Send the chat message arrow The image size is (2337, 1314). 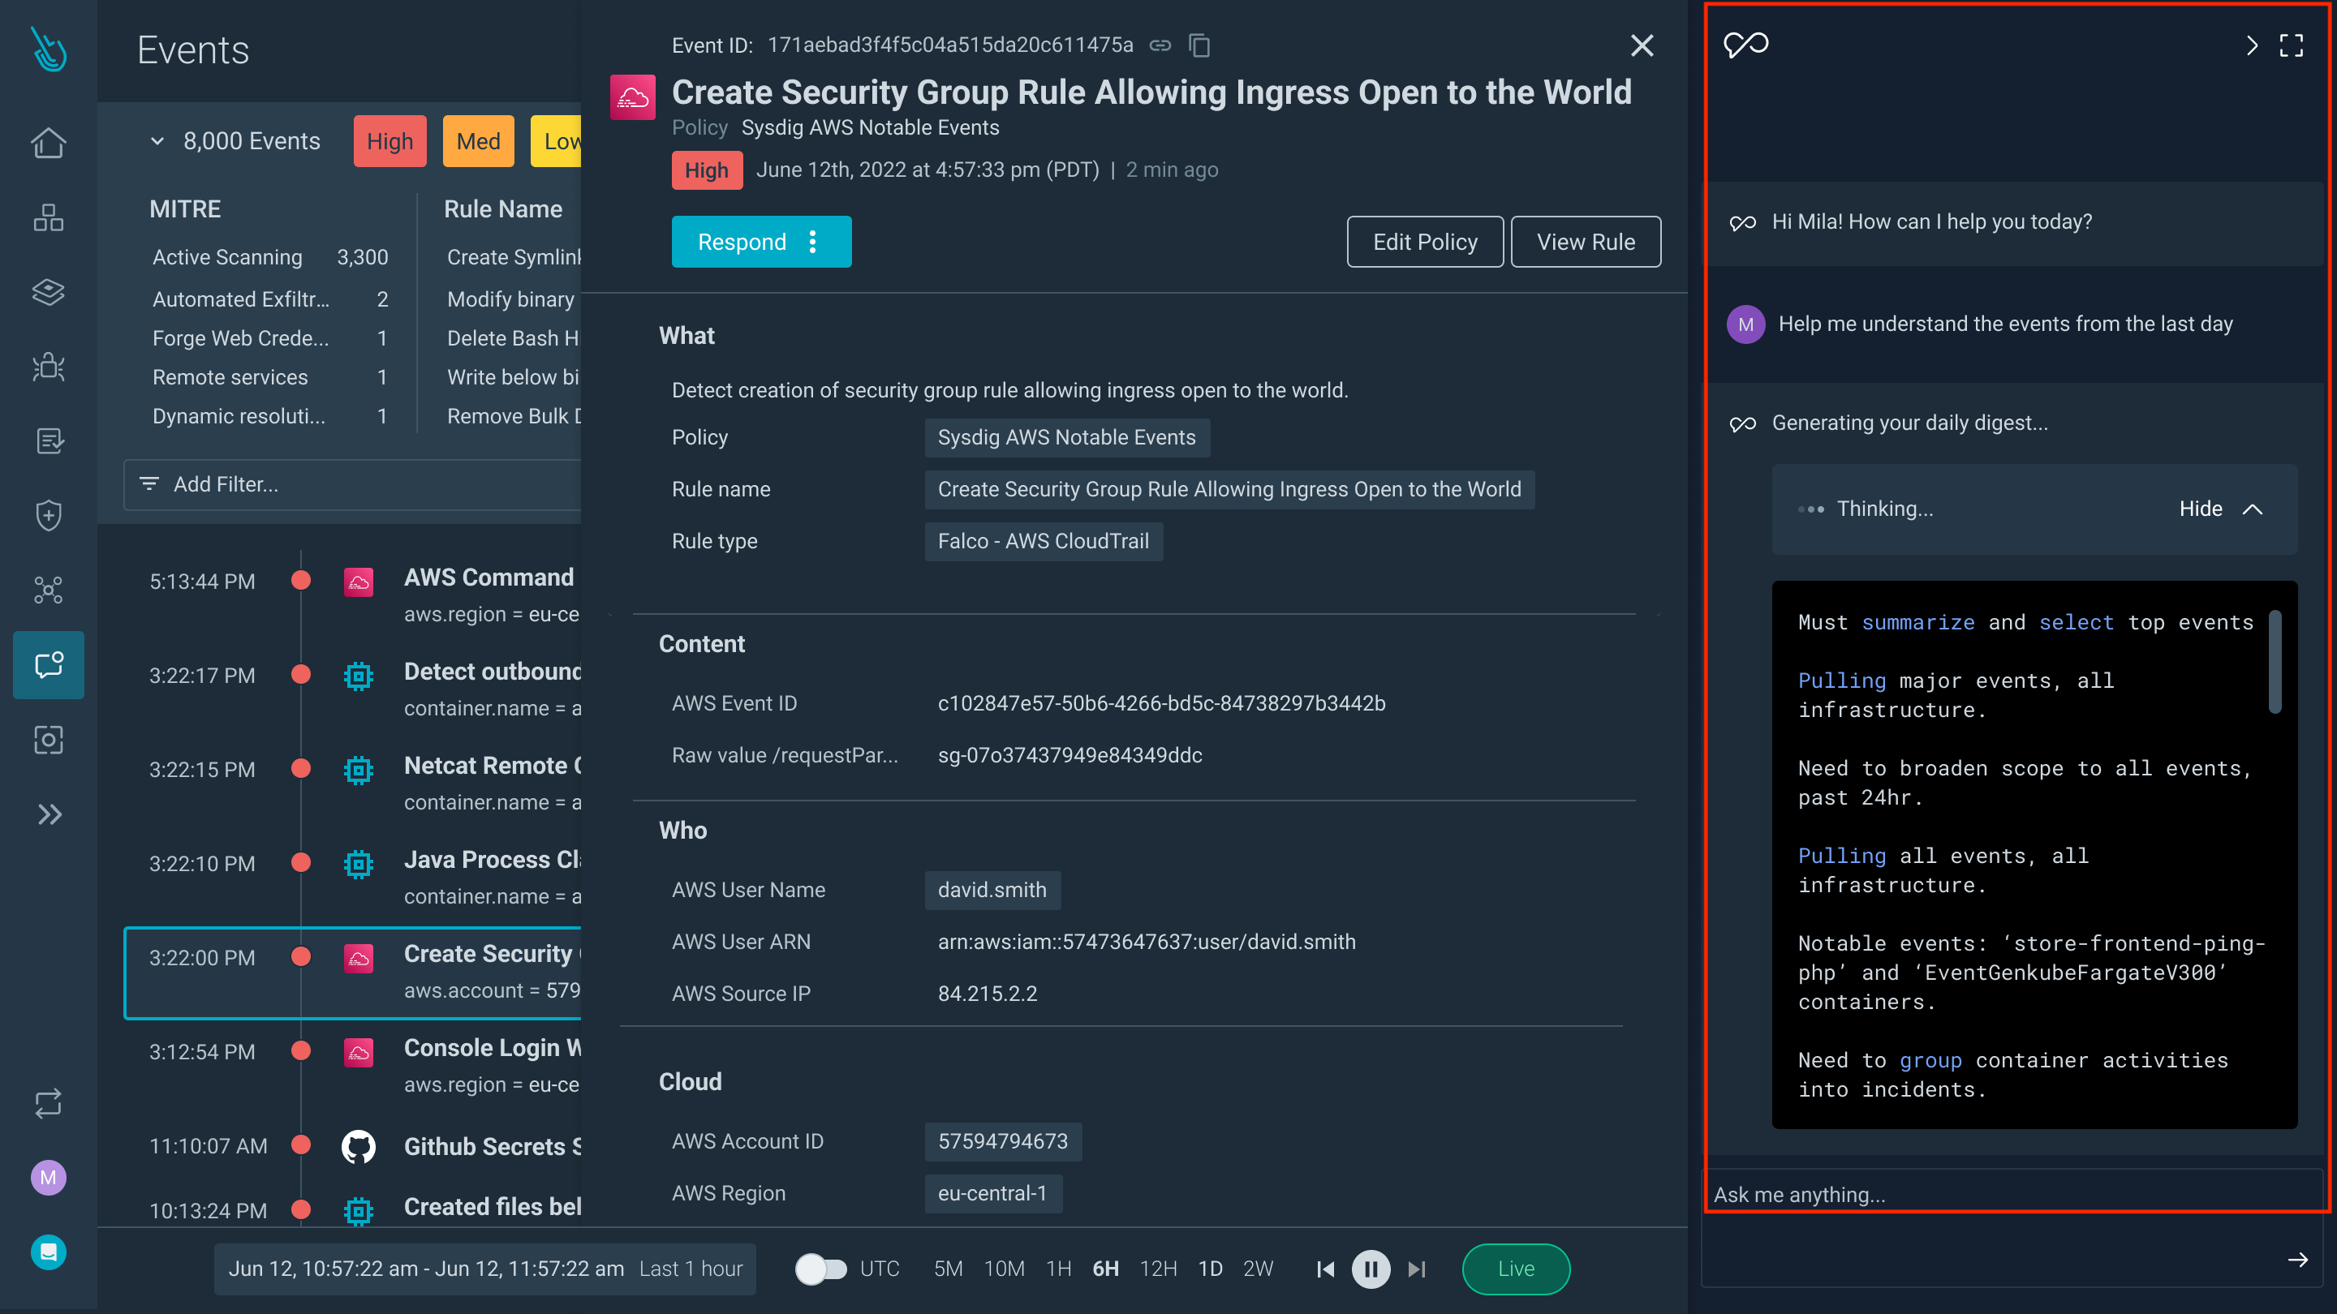[x=2297, y=1260]
